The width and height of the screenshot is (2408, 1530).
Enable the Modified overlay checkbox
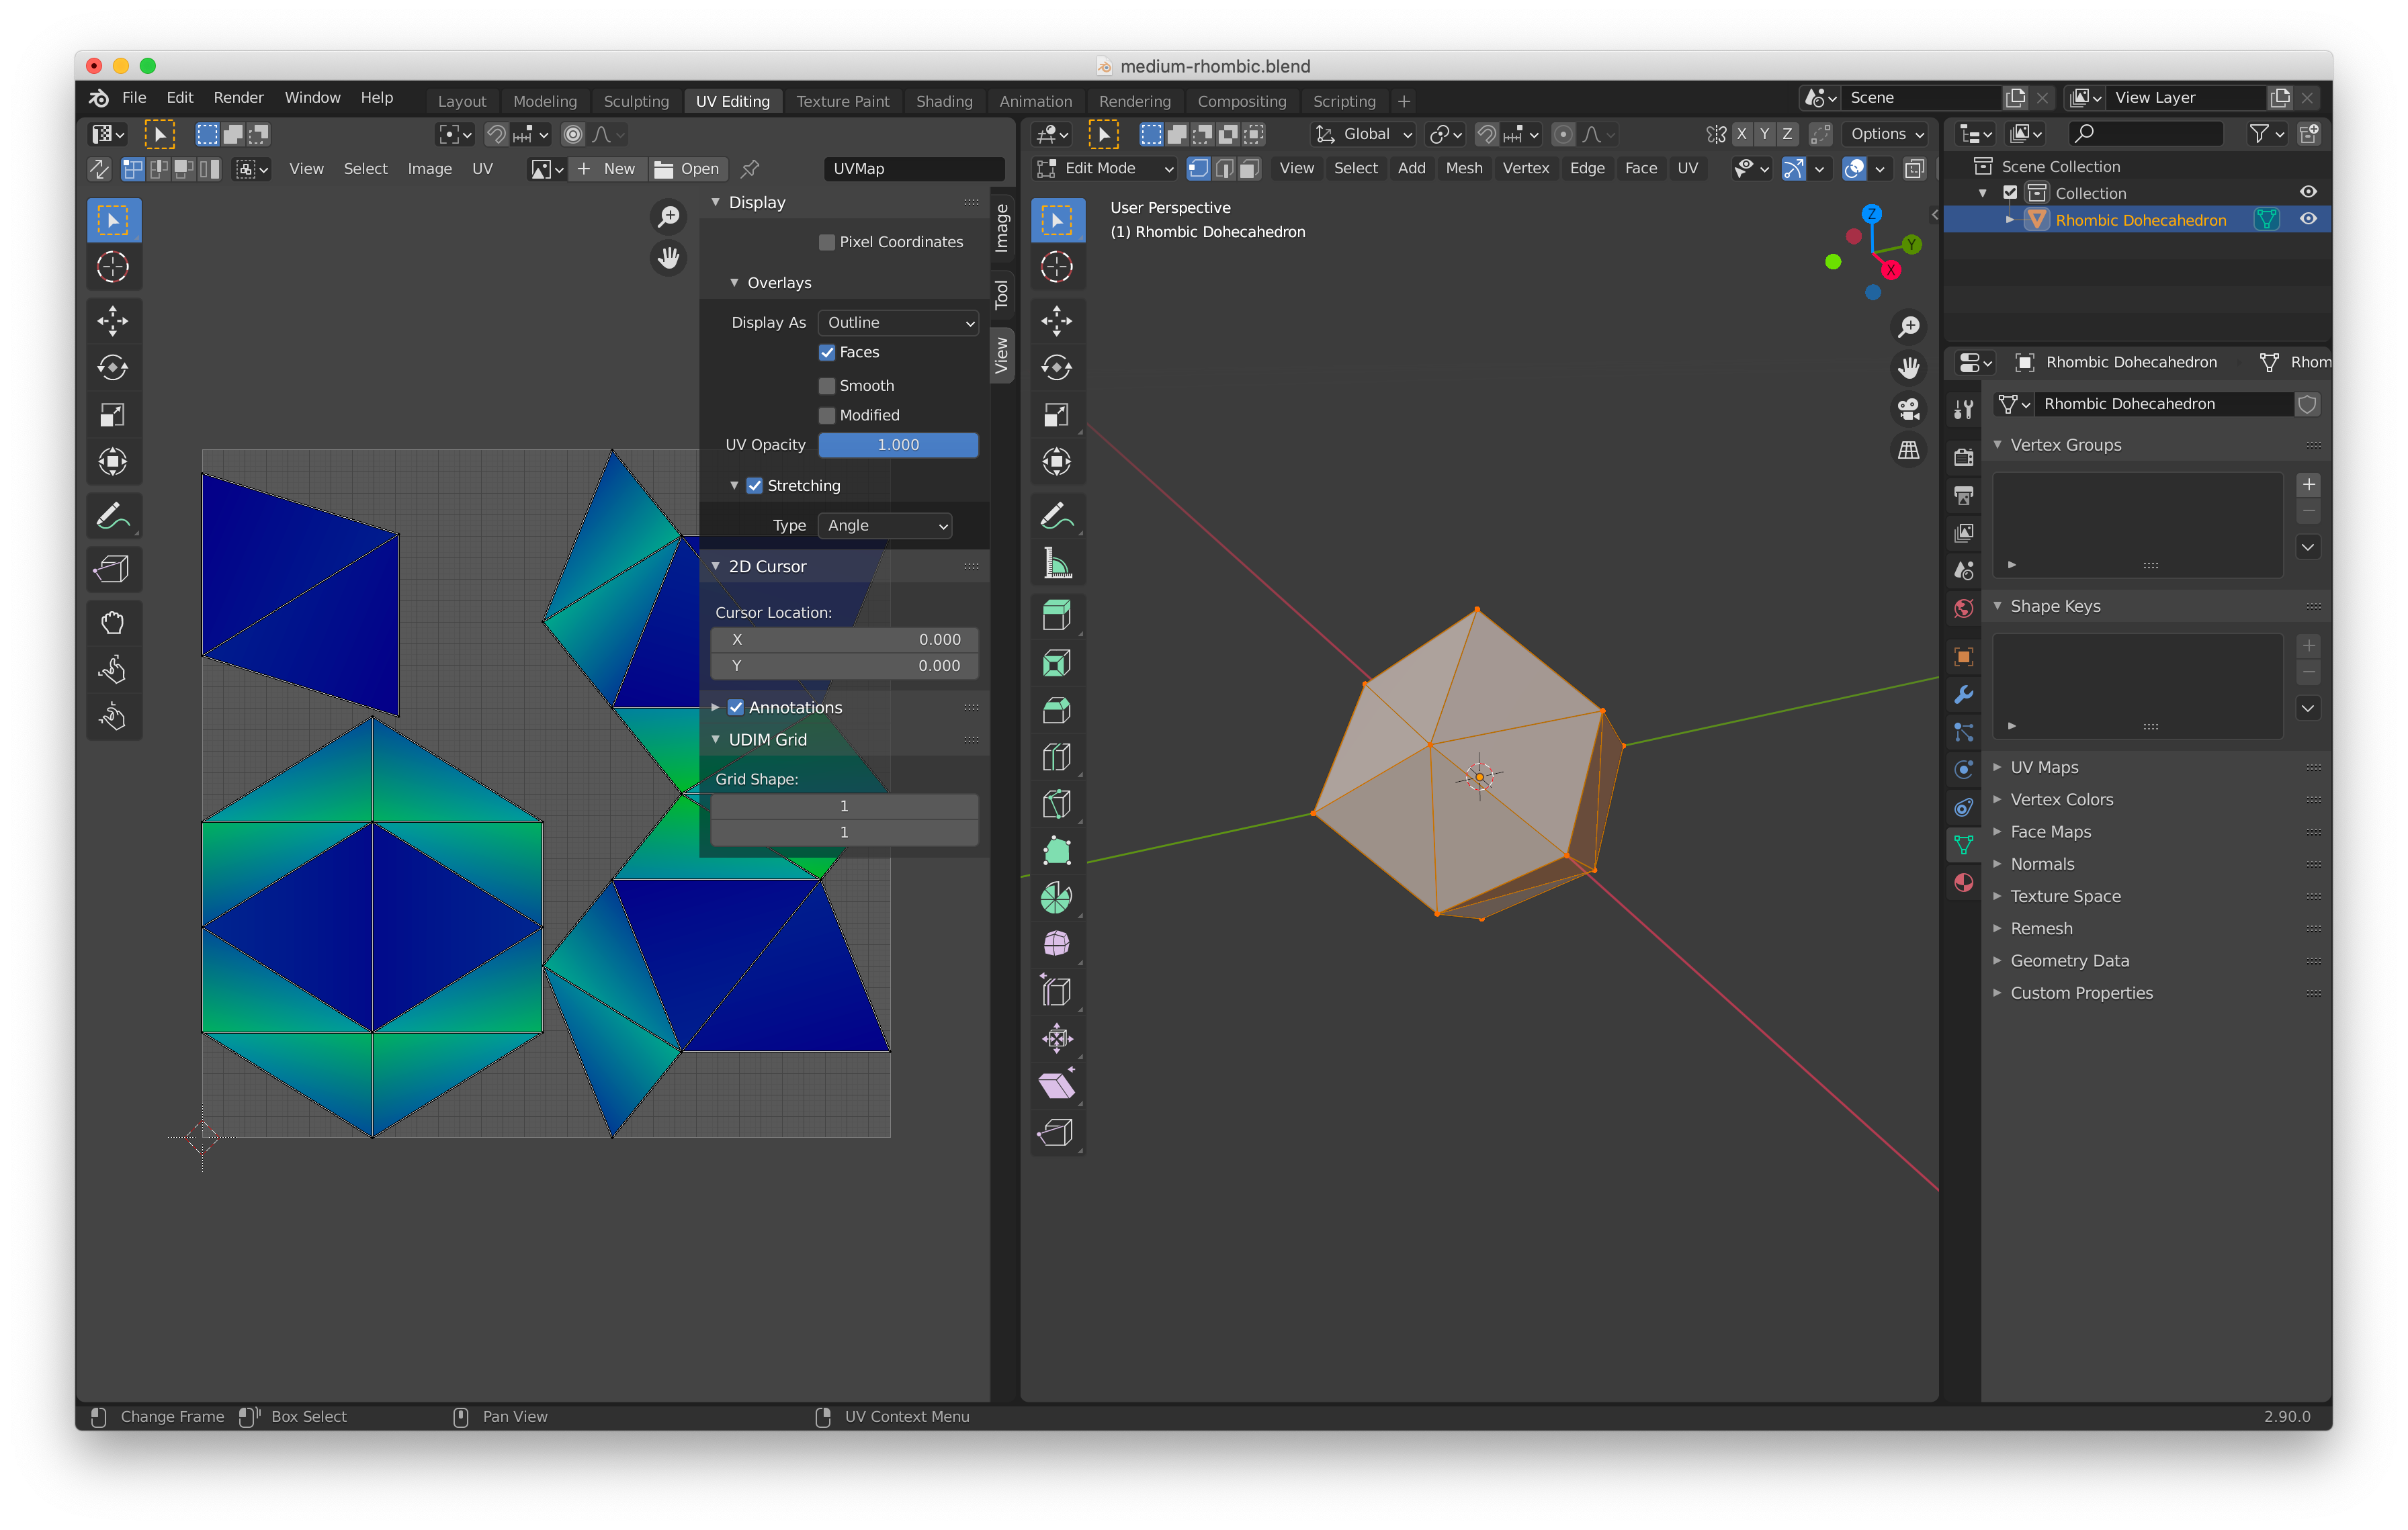coord(827,414)
